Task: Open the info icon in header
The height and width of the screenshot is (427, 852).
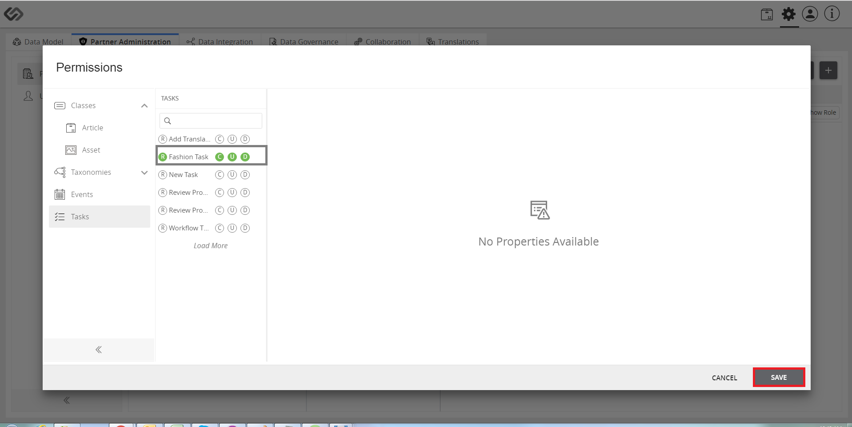Action: tap(832, 14)
